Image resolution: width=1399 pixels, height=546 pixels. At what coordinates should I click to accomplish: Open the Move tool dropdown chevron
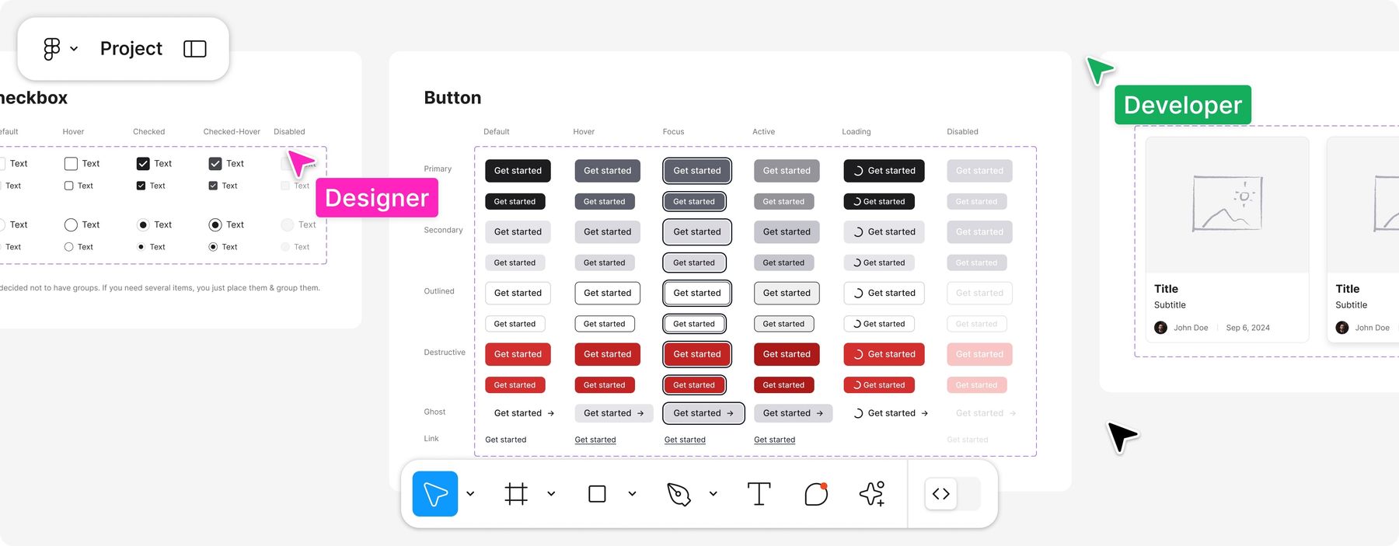click(x=470, y=494)
